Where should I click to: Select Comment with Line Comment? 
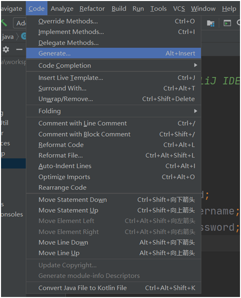tap(113, 124)
